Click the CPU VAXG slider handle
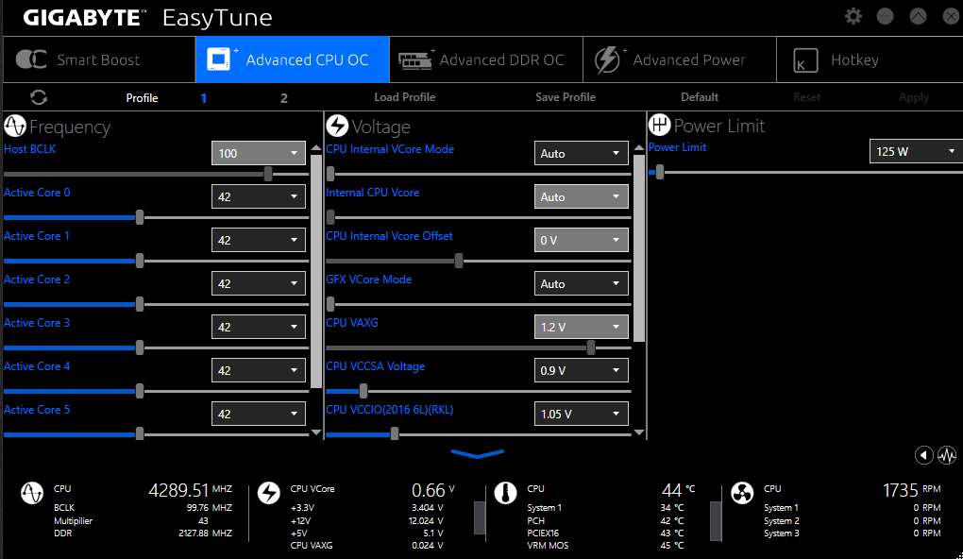Image resolution: width=963 pixels, height=559 pixels. pos(591,347)
